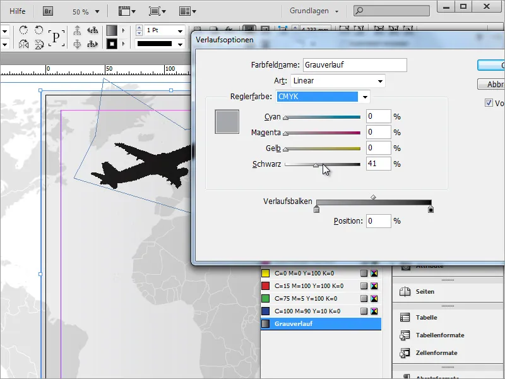Open the Hilfe menu
The height and width of the screenshot is (379, 505).
click(x=18, y=11)
